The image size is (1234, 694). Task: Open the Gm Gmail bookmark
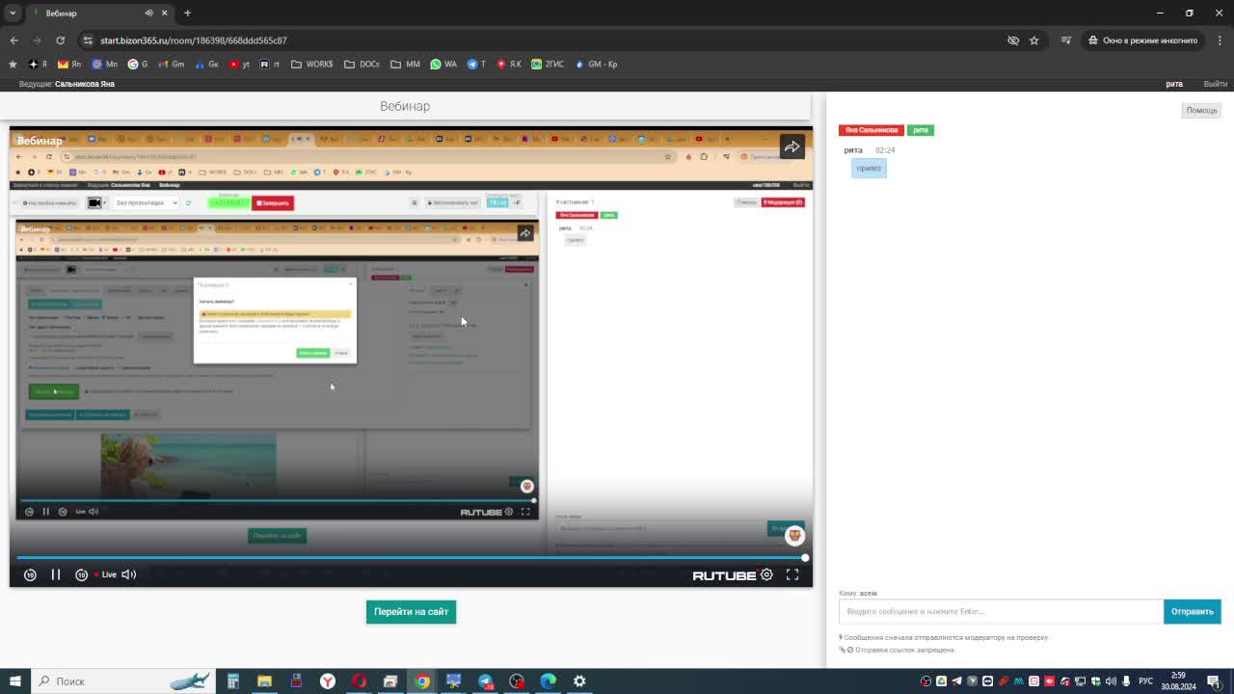tap(171, 65)
